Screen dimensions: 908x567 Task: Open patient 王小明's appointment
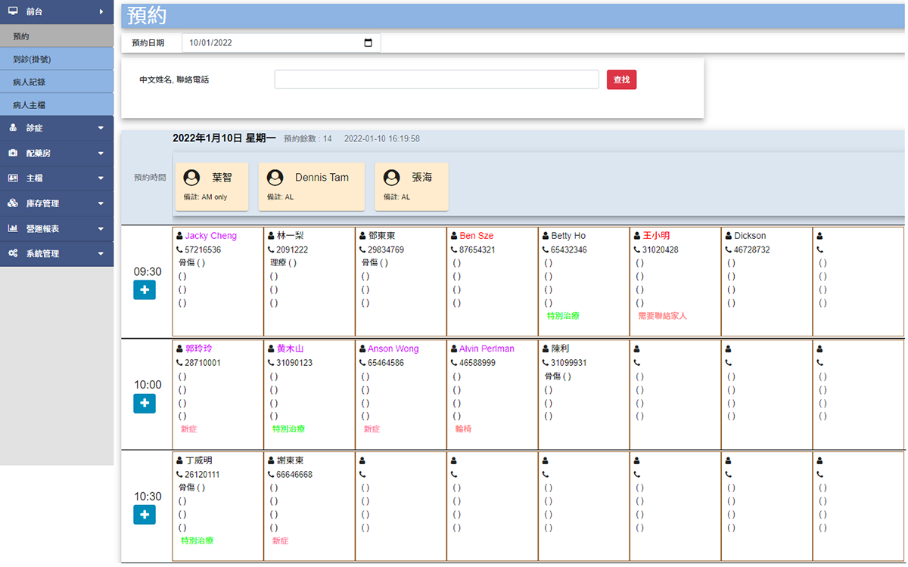coord(656,236)
